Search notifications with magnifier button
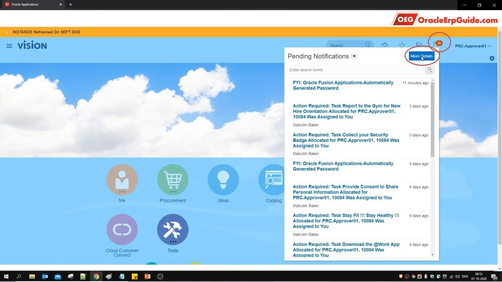This screenshot has height=282, width=502. pos(429,70)
